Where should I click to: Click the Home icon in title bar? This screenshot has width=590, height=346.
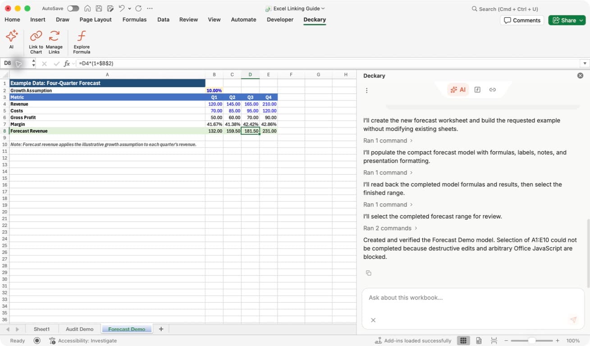point(87,9)
